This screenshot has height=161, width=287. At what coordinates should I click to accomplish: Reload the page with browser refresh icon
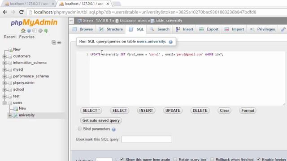tap(21, 12)
